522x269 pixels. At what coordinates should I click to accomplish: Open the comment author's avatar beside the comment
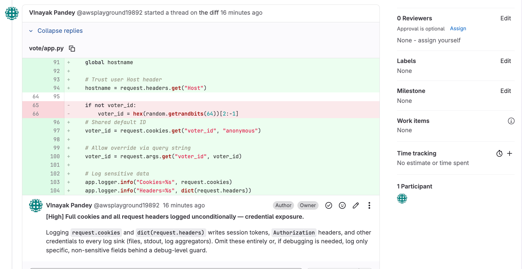[x=36, y=205]
